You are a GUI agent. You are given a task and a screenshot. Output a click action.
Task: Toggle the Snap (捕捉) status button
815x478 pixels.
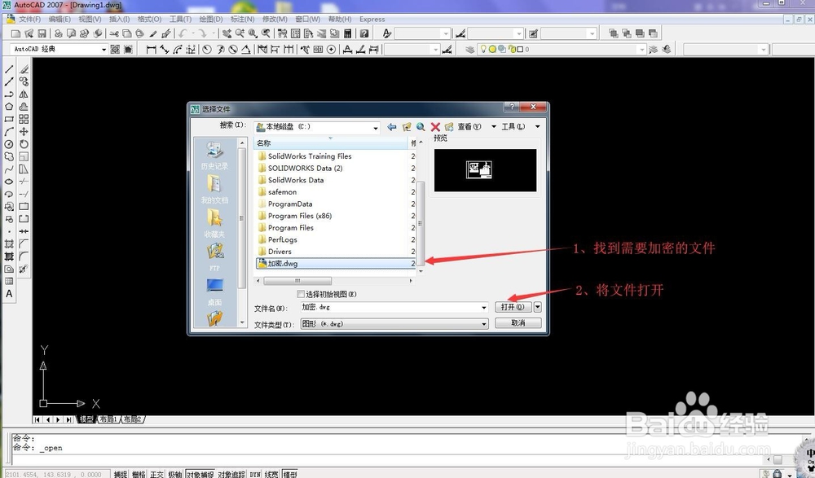pos(121,474)
